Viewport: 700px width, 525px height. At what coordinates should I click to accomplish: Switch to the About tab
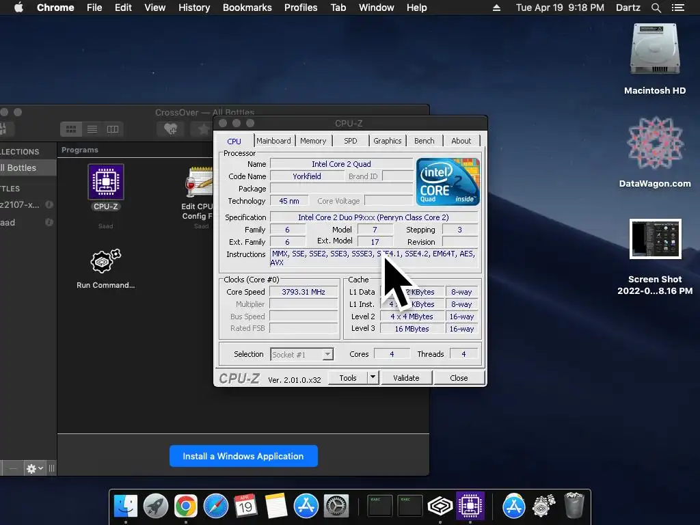(x=461, y=141)
